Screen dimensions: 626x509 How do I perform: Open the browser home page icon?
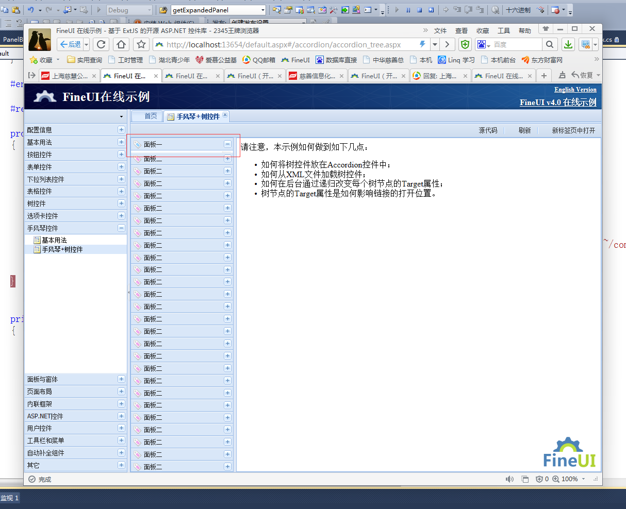pos(121,44)
